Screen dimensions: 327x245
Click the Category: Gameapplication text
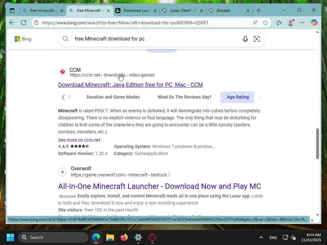click(x=141, y=153)
